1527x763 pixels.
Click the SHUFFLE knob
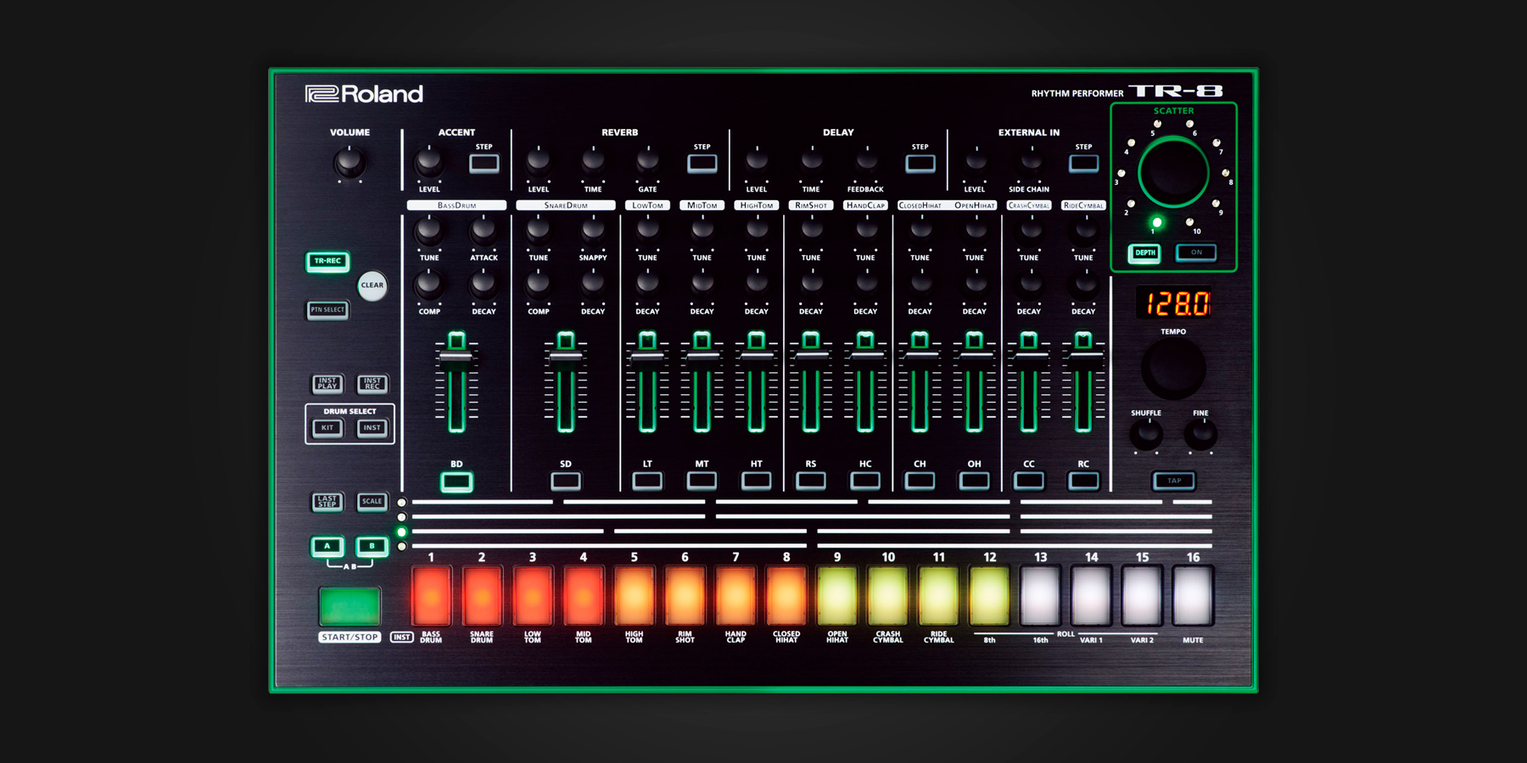(1146, 434)
